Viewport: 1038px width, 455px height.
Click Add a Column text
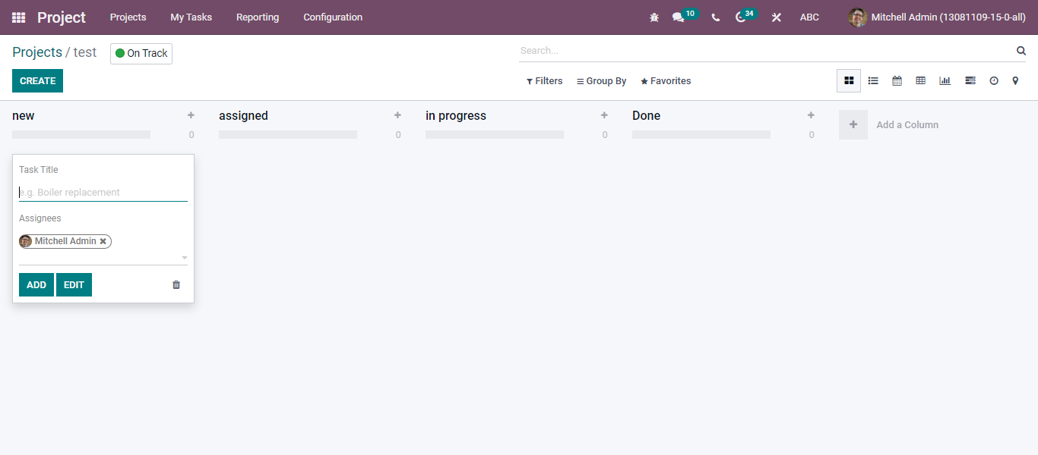click(x=907, y=124)
